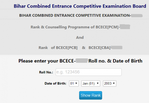The height and width of the screenshot is (103, 149).
Task: Open the year dropdown showing 2003
Action: (x=110, y=84)
